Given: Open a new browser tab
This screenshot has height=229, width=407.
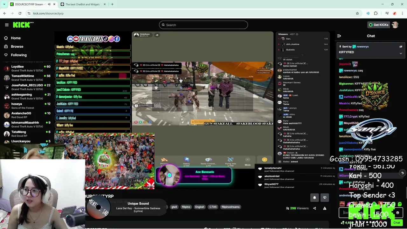Looking at the screenshot, I should pyautogui.click(x=112, y=4).
